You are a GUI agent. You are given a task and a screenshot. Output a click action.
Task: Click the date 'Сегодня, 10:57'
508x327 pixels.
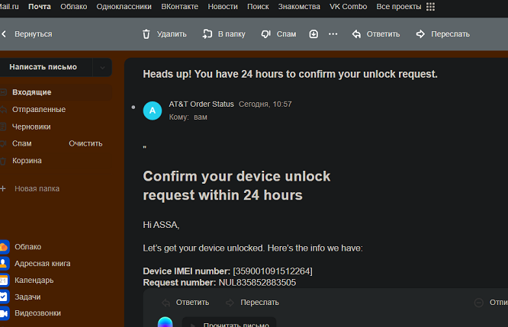[265, 104]
